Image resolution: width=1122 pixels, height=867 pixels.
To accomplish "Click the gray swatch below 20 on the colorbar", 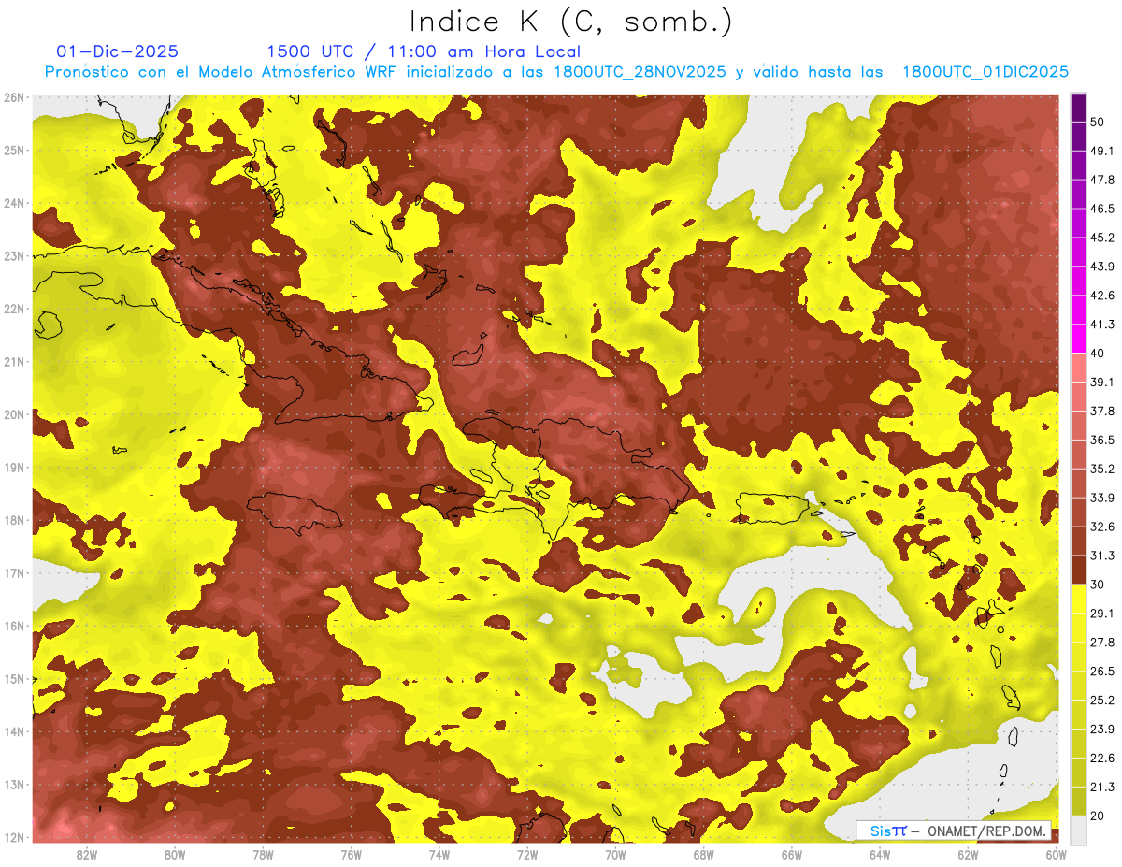I will coord(1078,830).
